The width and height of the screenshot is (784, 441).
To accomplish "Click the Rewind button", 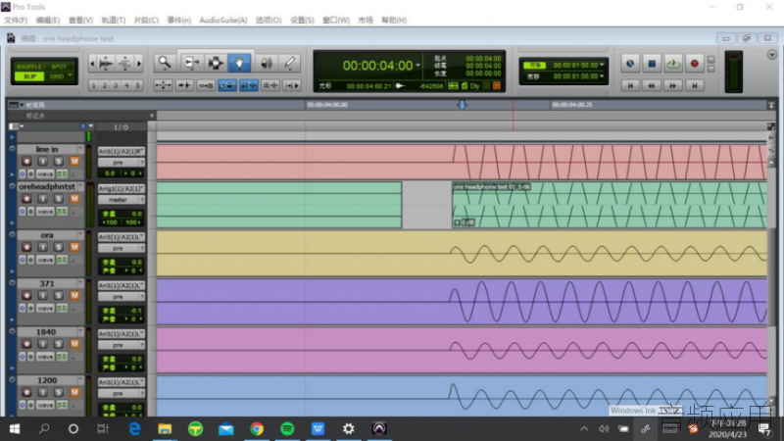I will 652,86.
